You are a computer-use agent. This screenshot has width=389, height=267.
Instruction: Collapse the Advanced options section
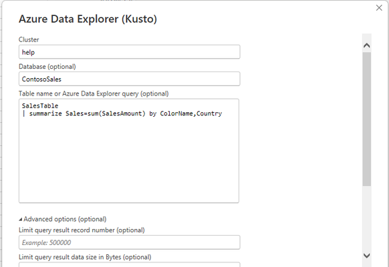(x=21, y=219)
